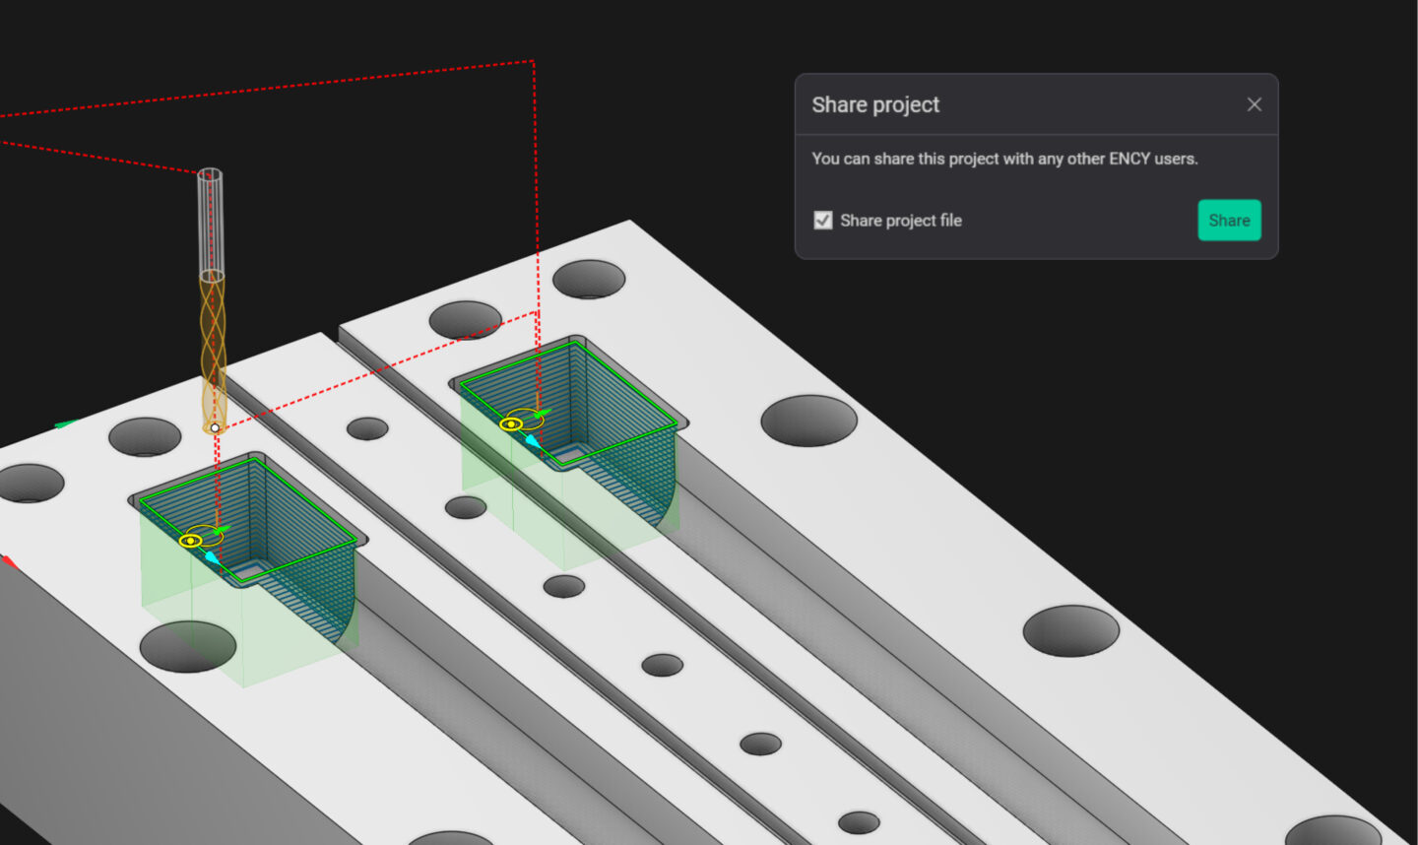Click the yellow rotation manipulator on the right pocket
Image resolution: width=1418 pixels, height=845 pixels.
point(524,410)
